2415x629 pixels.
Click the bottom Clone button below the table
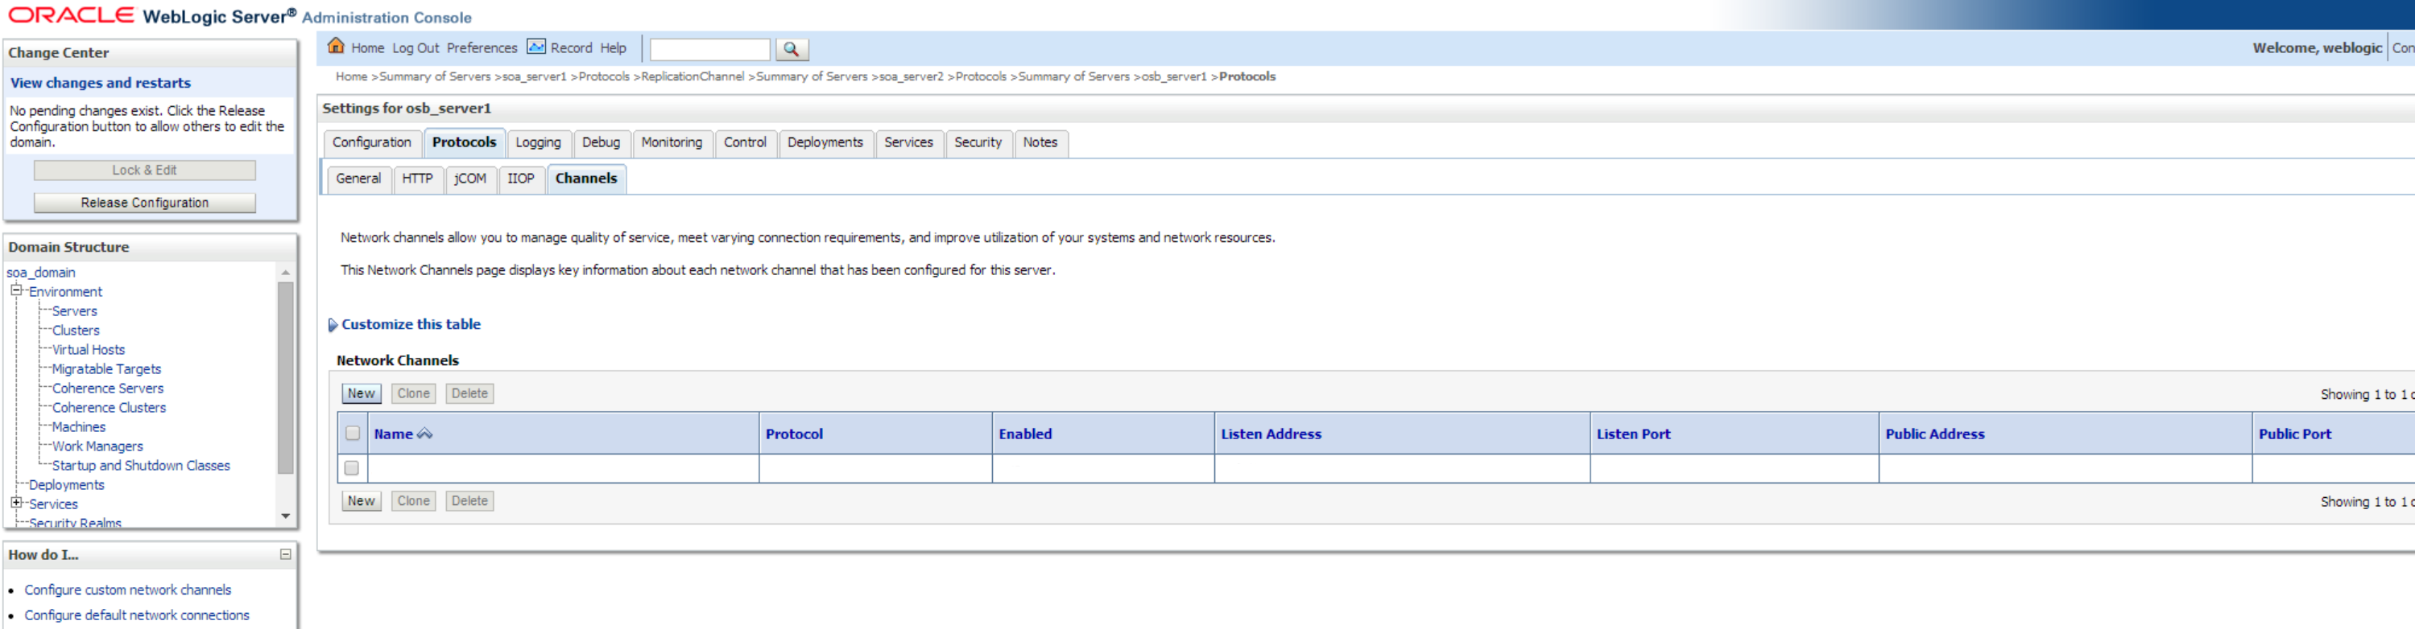click(x=413, y=502)
